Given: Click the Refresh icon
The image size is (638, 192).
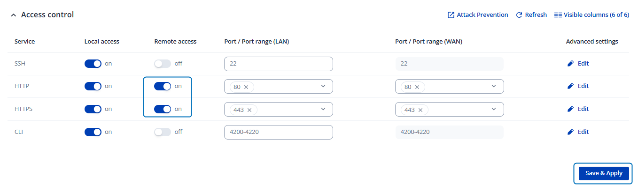Looking at the screenshot, I should pos(519,15).
